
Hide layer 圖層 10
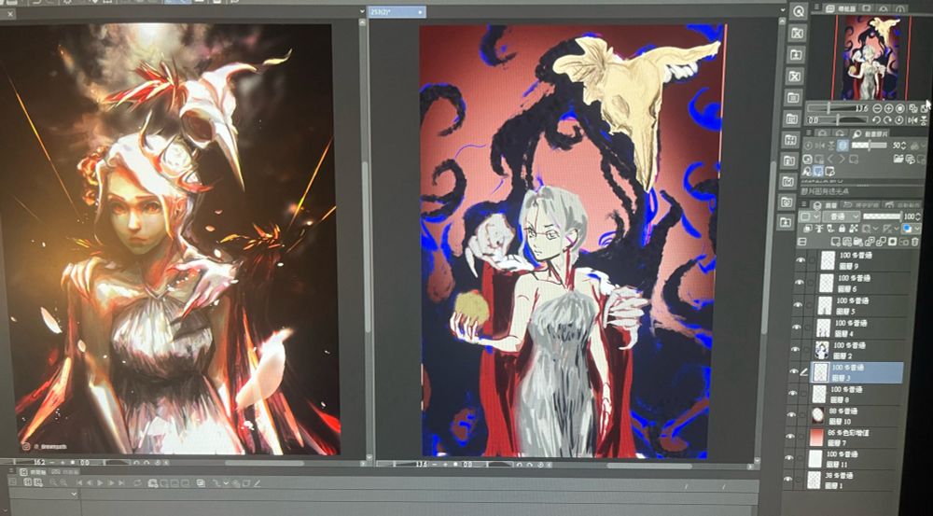pos(791,415)
